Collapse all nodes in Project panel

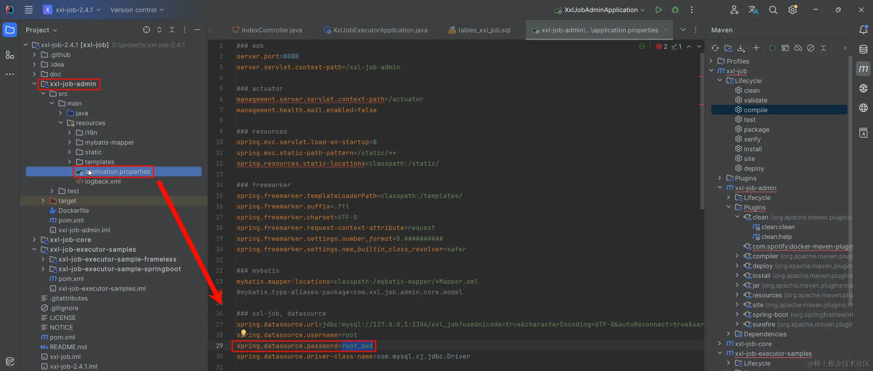click(171, 30)
